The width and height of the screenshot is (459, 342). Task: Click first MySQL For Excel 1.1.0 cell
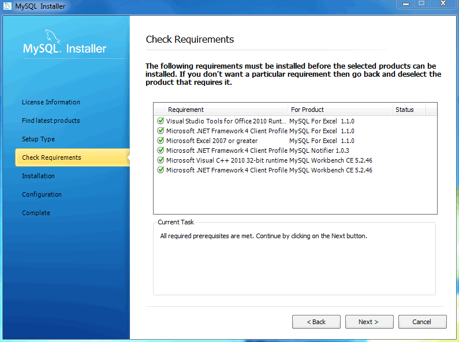click(322, 121)
